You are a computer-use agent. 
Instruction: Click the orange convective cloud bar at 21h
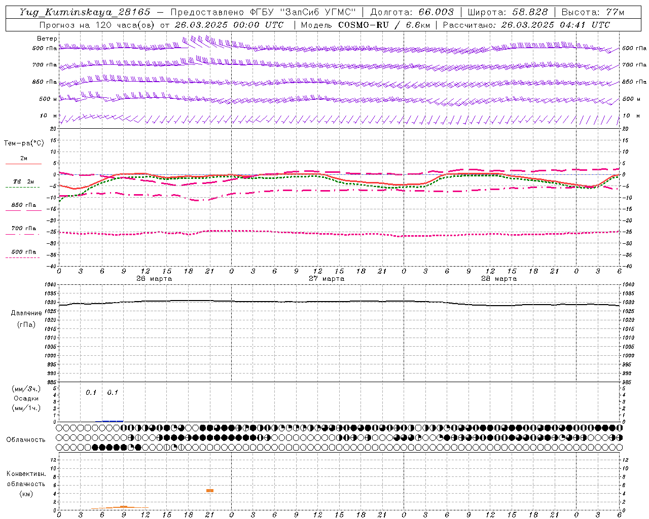click(210, 491)
